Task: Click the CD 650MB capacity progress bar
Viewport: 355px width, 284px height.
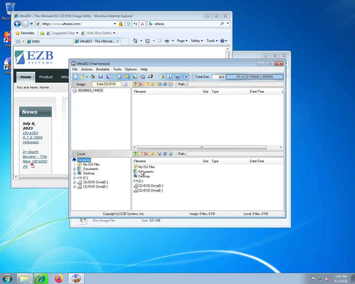Action: [255, 77]
